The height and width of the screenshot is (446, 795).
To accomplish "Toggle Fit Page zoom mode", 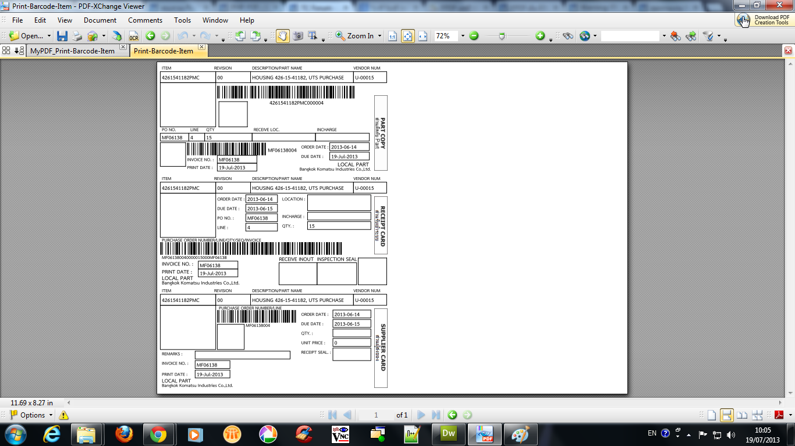I will pos(408,36).
